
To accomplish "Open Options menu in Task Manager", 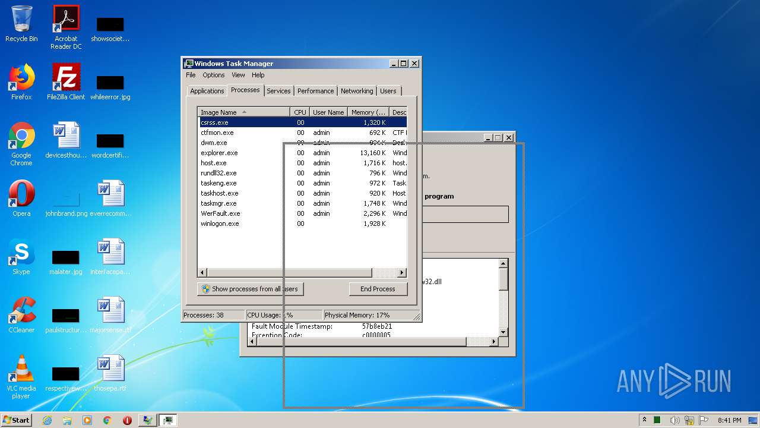I will click(x=214, y=75).
